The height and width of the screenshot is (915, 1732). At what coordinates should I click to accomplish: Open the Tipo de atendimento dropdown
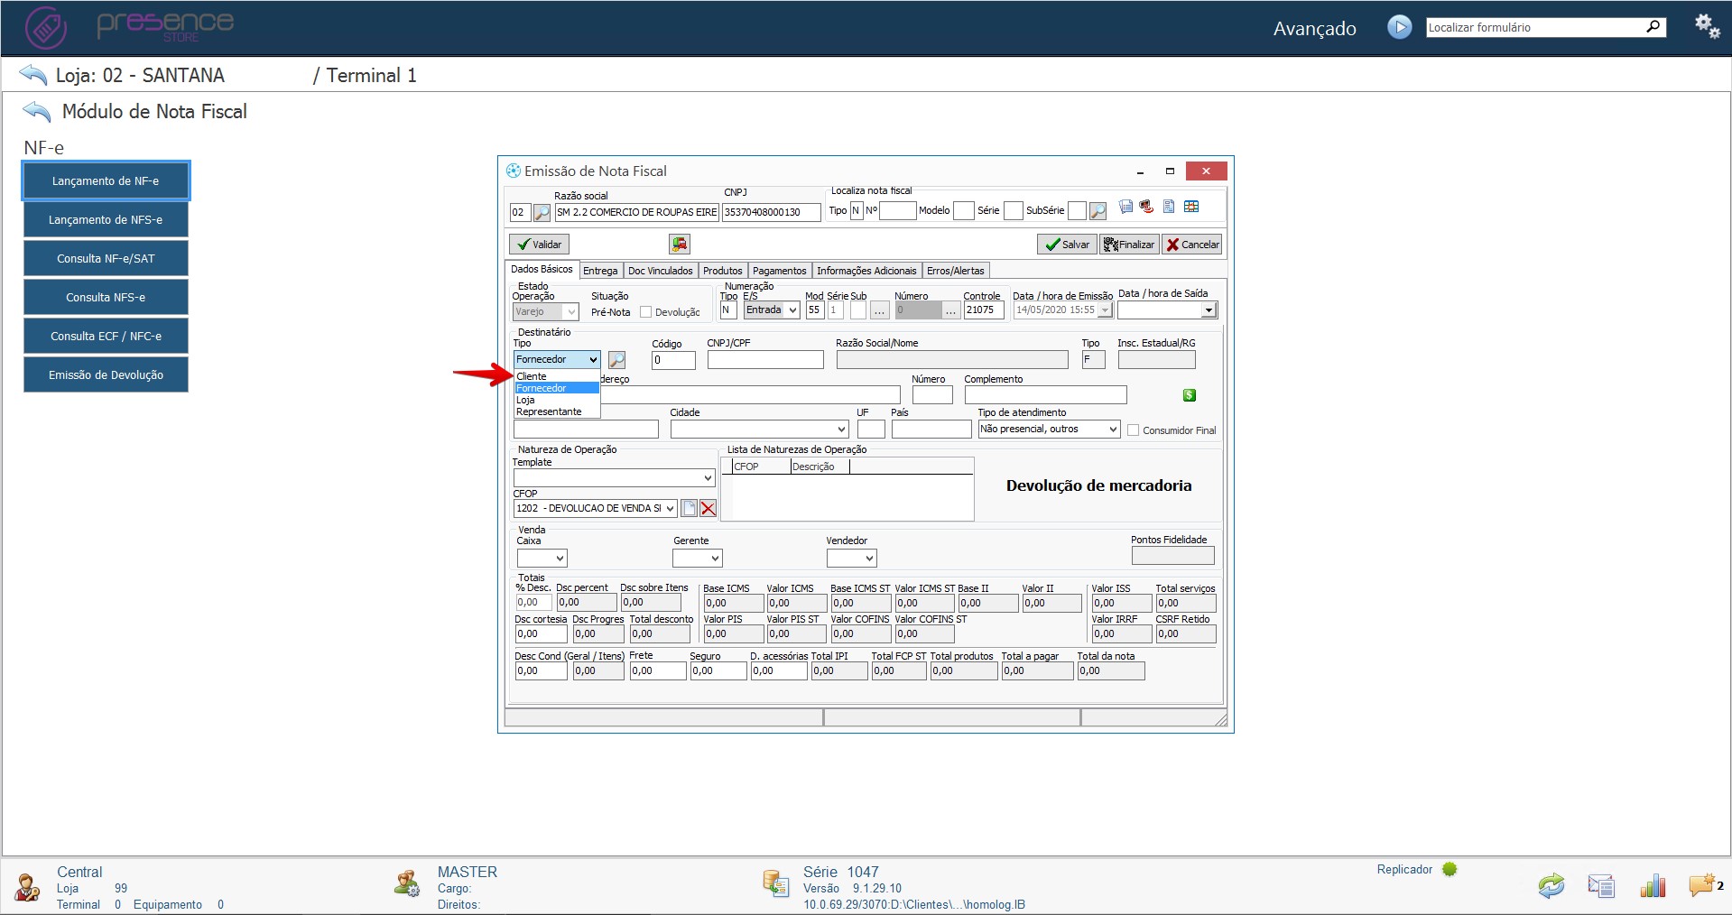pos(1113,430)
